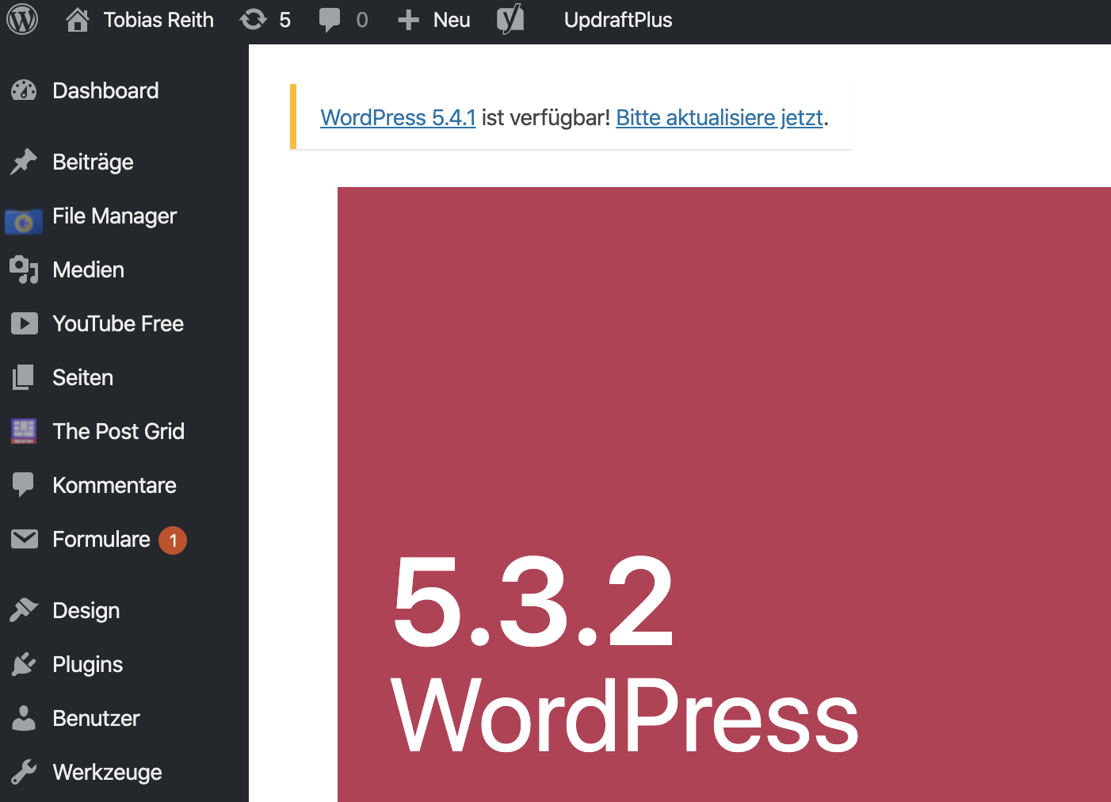
Task: Click the plus icon beside Neu
Action: point(408,20)
